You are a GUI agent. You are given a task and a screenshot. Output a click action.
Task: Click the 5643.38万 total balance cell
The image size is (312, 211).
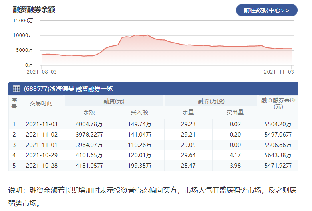[x=278, y=155]
